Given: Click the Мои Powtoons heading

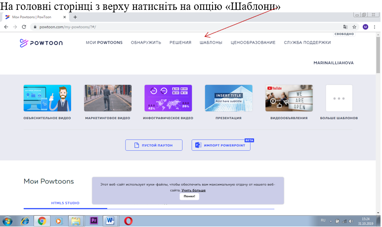Looking at the screenshot, I should pos(49,181).
